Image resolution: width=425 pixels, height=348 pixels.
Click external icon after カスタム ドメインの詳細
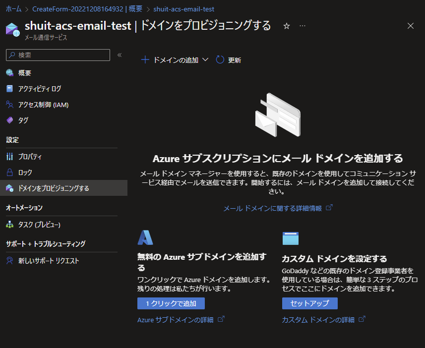point(362,319)
